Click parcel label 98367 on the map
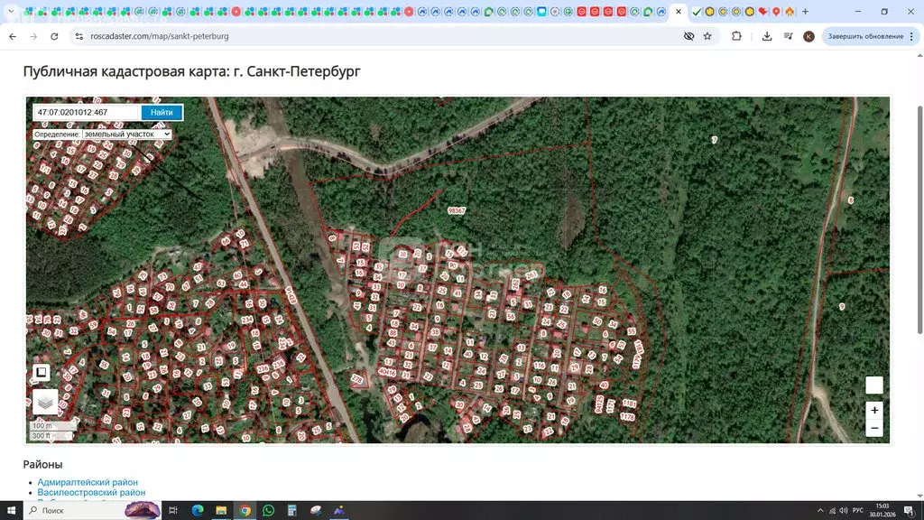This screenshot has height=520, width=924. [x=457, y=210]
